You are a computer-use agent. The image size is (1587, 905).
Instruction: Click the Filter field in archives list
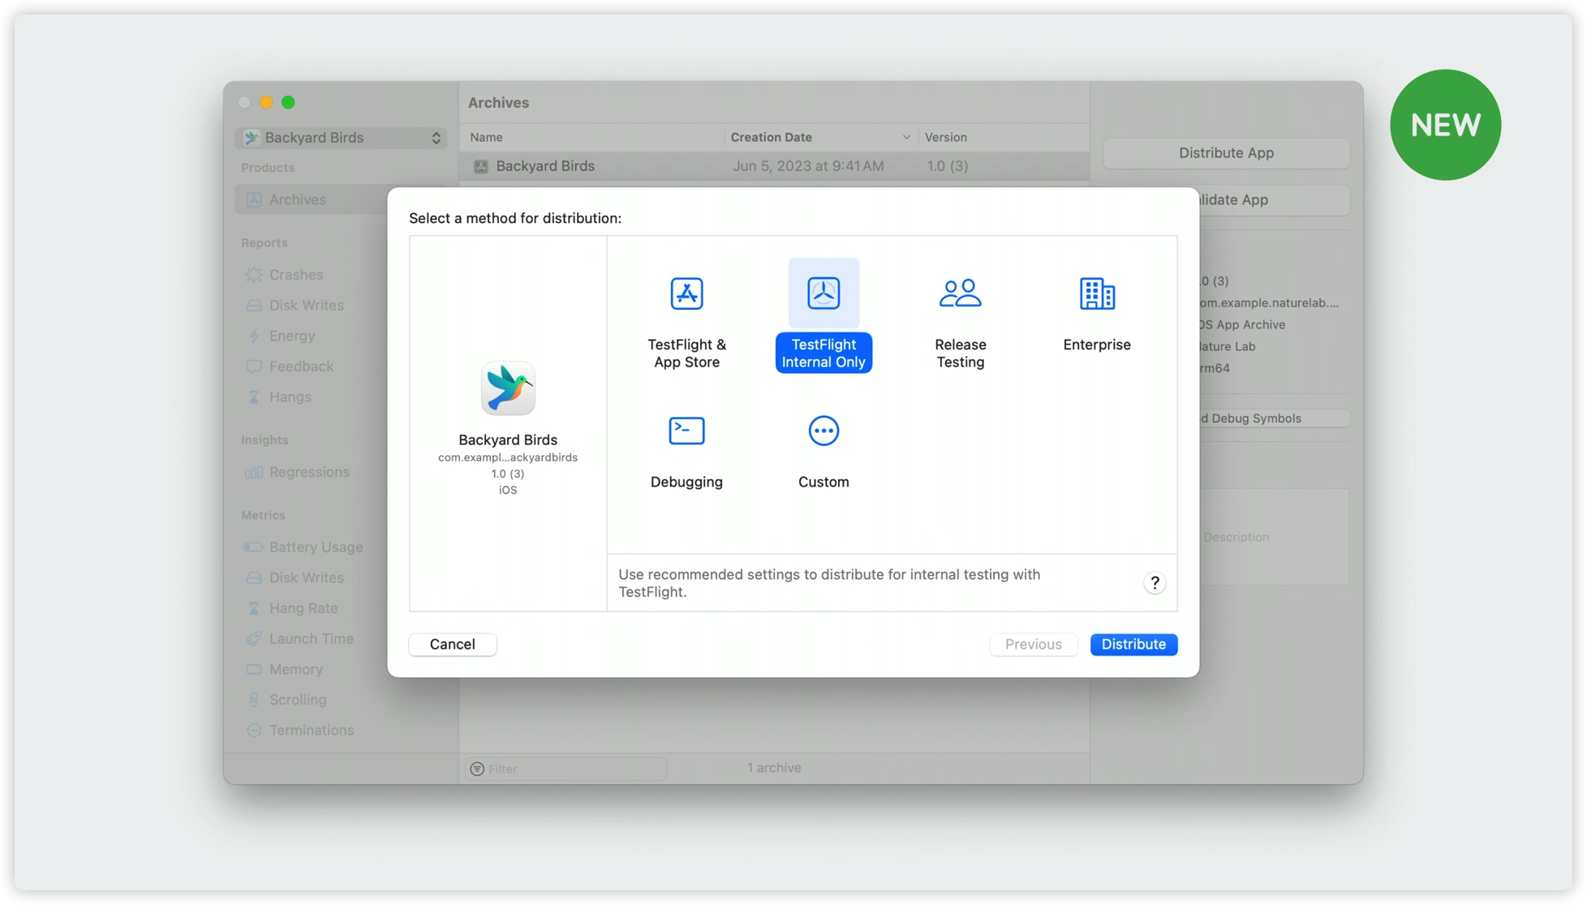(566, 768)
